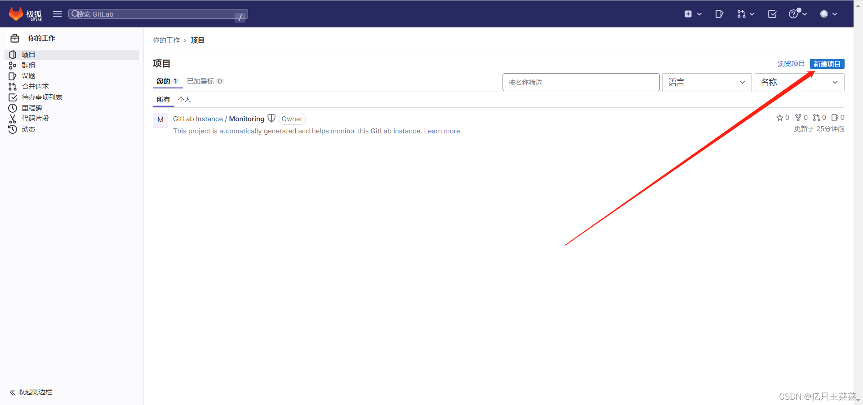The height and width of the screenshot is (405, 863).
Task: Open issues icon in top bar
Action: (719, 14)
